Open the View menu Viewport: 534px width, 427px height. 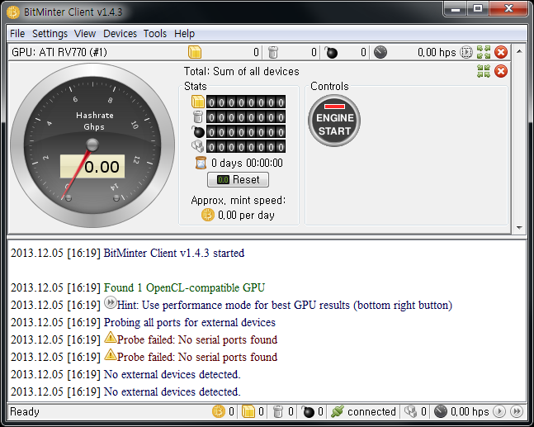[85, 33]
